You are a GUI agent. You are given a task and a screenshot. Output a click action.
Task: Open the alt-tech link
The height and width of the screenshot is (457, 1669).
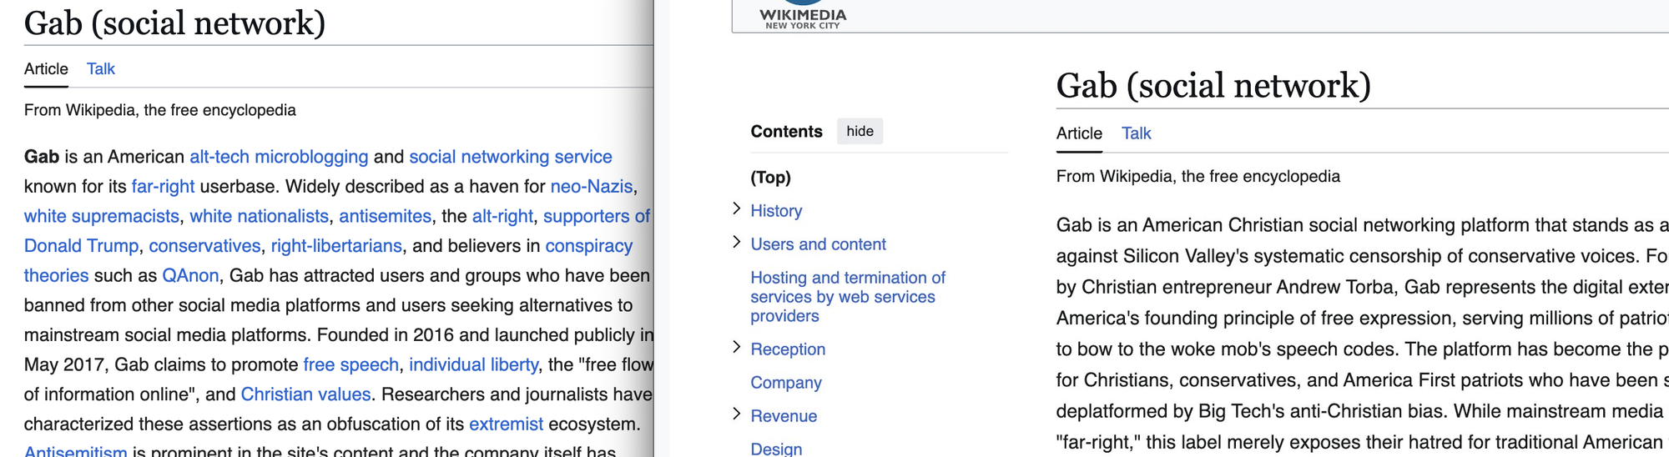[x=219, y=157]
